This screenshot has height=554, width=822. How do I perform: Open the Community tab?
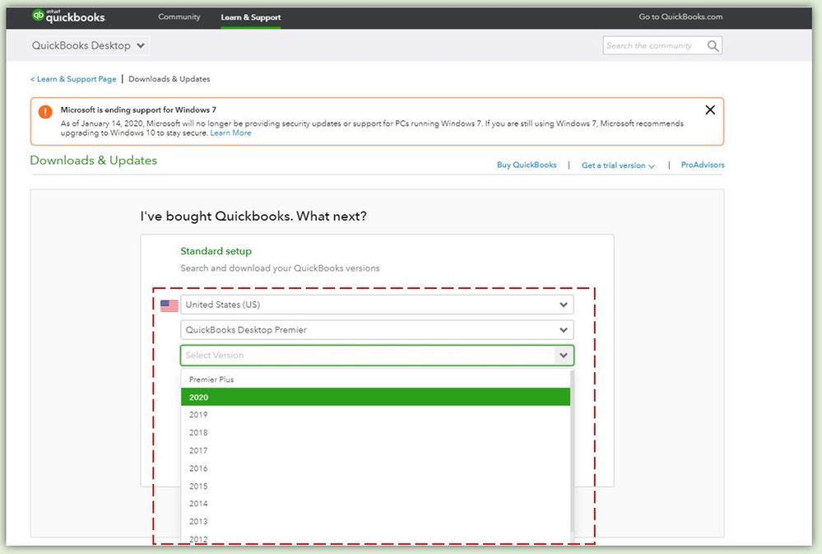coord(179,16)
